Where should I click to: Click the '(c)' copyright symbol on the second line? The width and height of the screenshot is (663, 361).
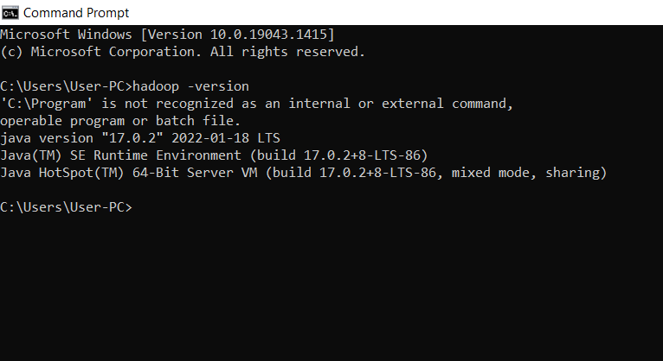click(11, 52)
